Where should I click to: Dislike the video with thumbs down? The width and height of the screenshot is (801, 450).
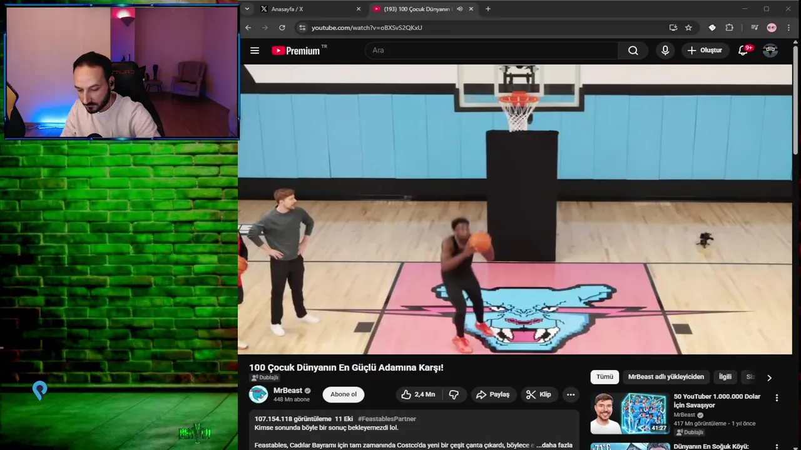pyautogui.click(x=454, y=394)
